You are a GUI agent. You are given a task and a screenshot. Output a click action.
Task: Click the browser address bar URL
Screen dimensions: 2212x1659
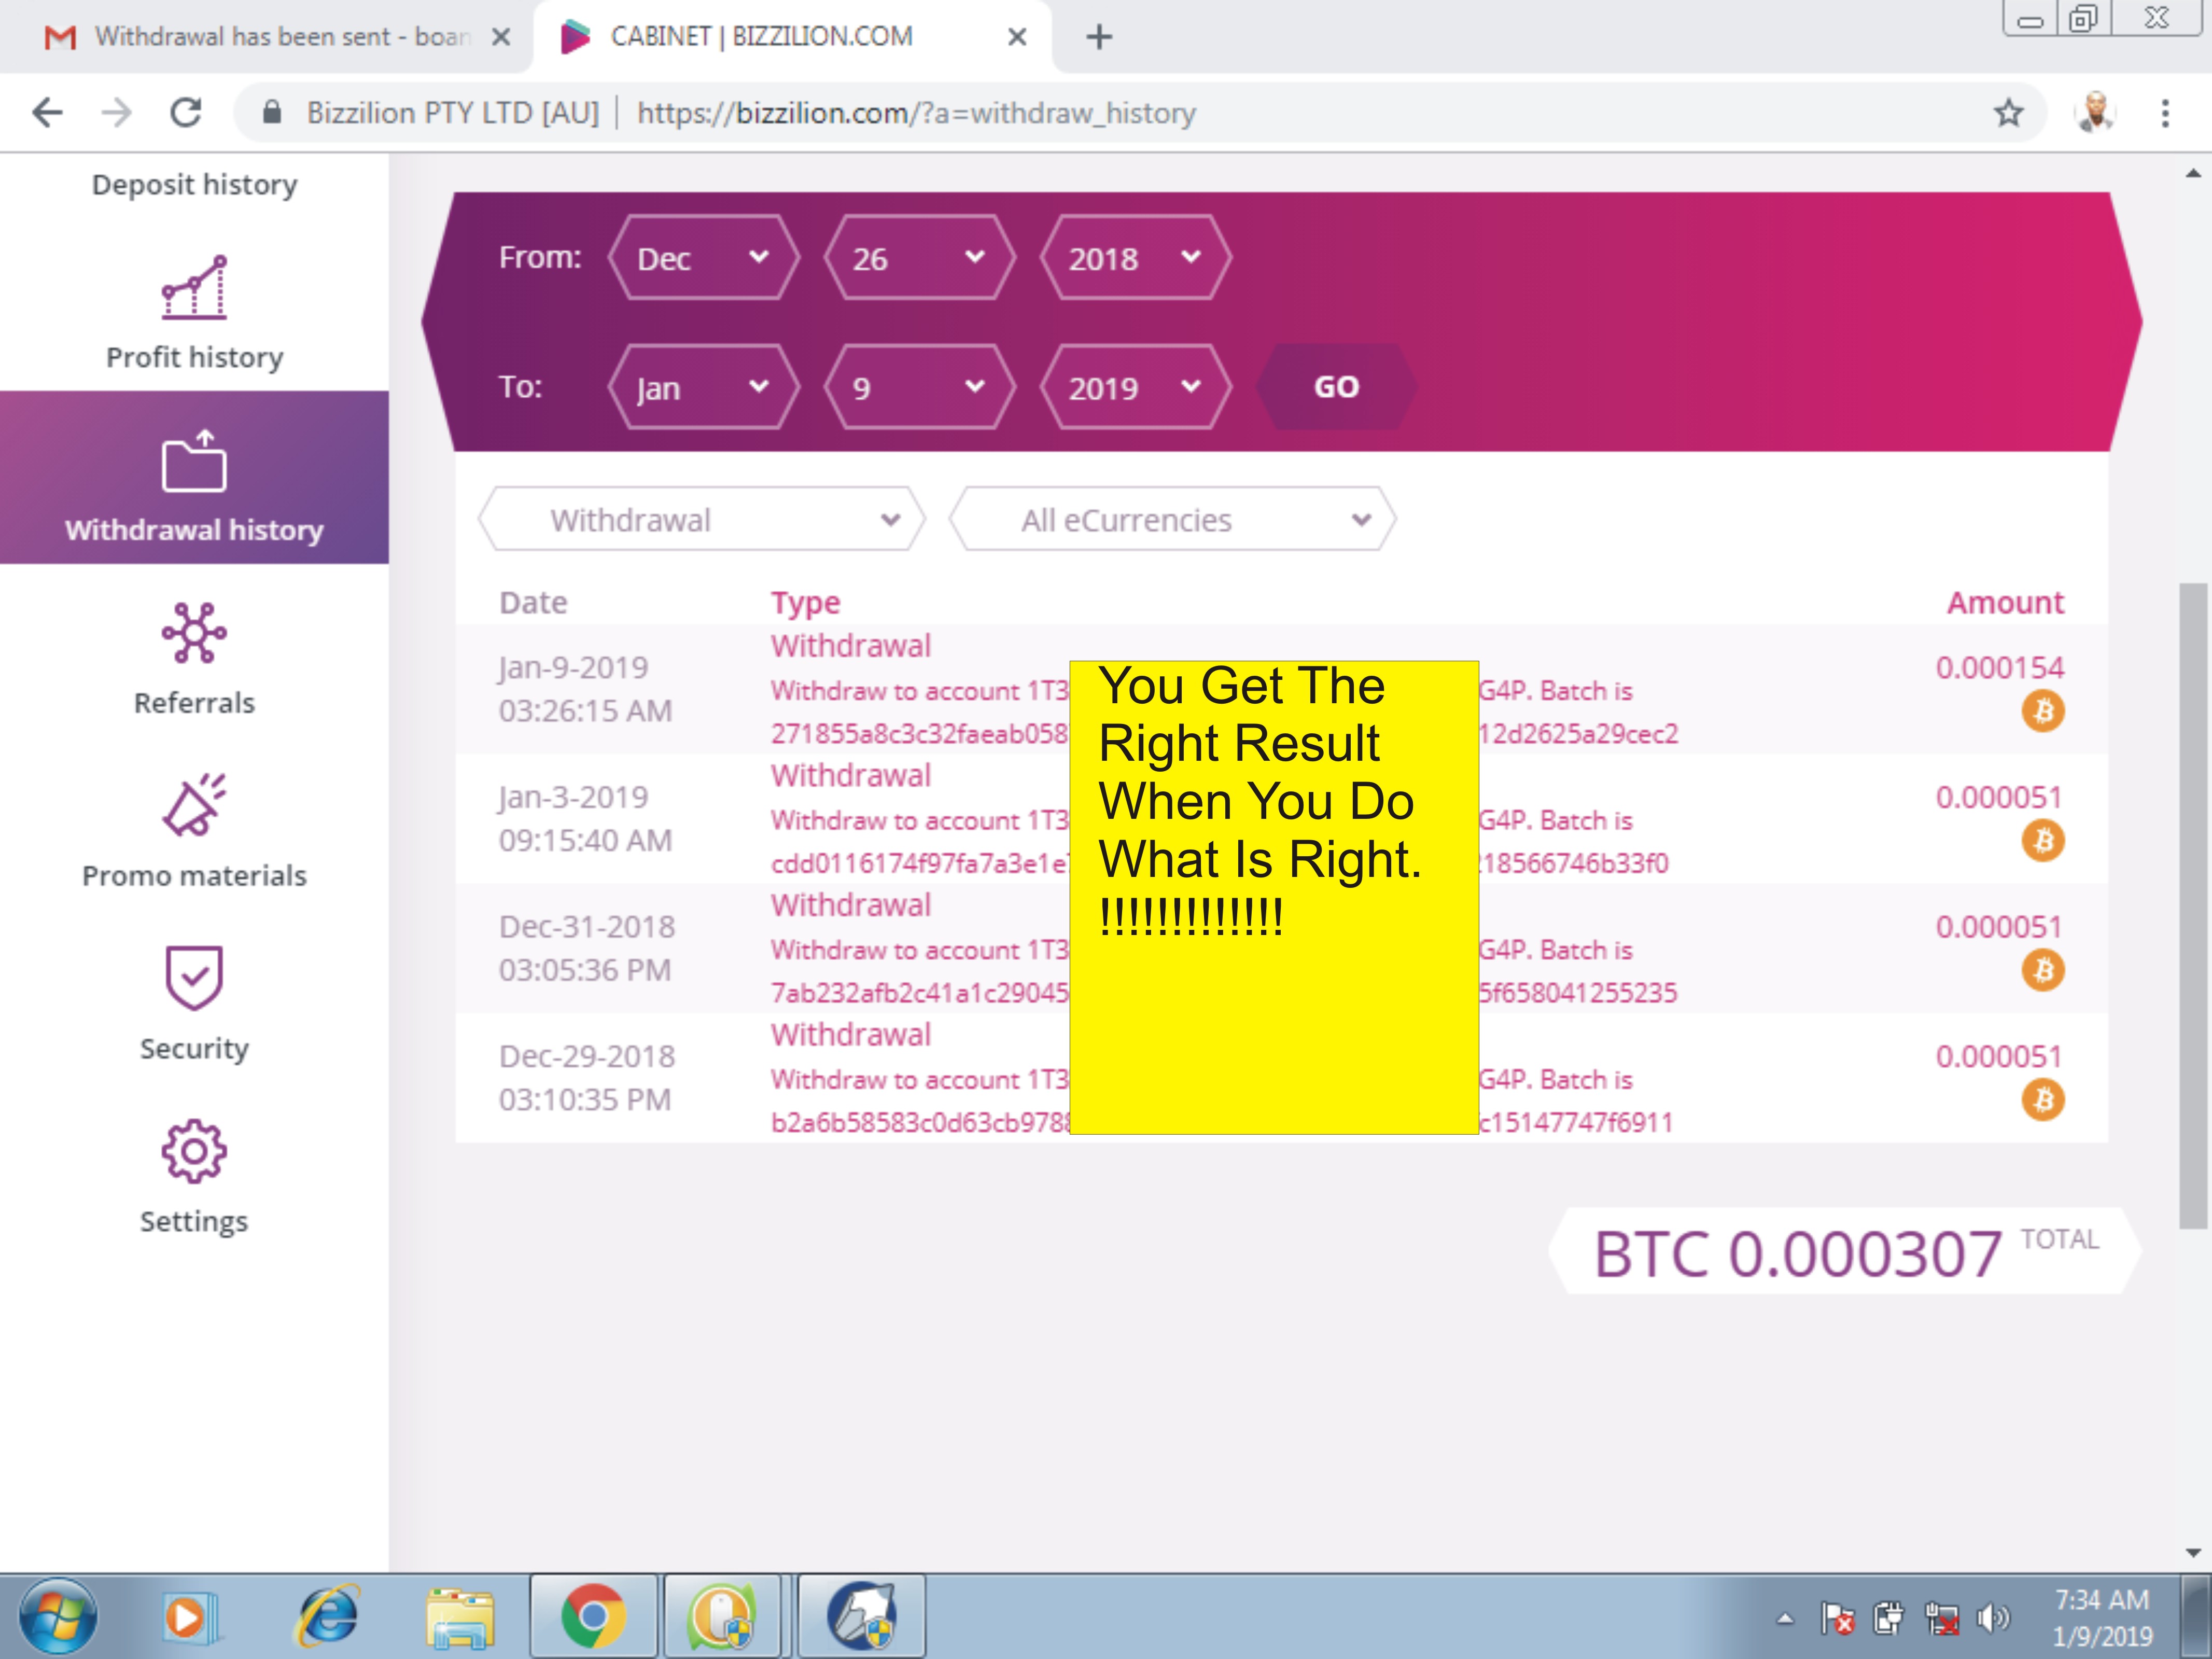(x=915, y=113)
